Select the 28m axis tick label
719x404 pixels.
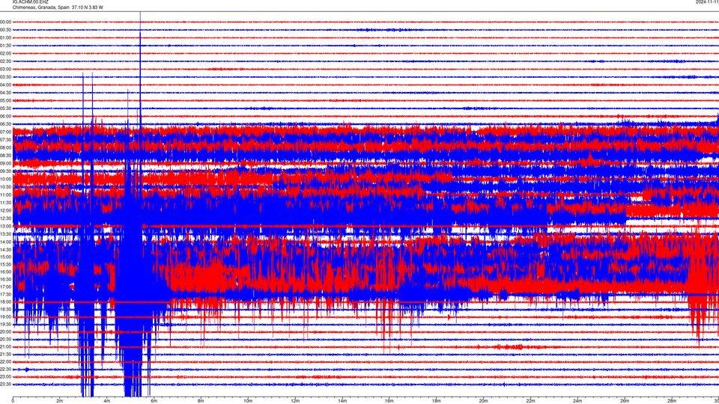pos(672,401)
